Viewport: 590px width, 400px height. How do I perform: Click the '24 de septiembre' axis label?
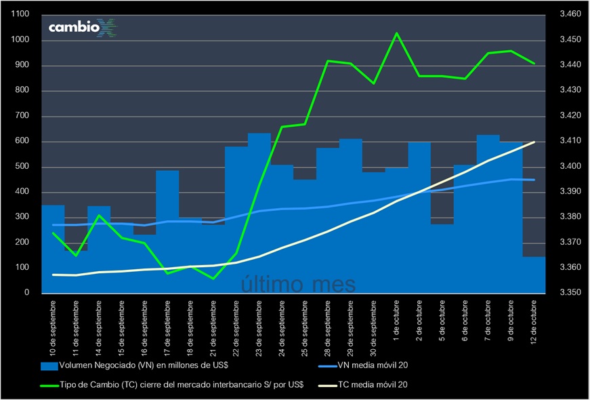point(282,328)
